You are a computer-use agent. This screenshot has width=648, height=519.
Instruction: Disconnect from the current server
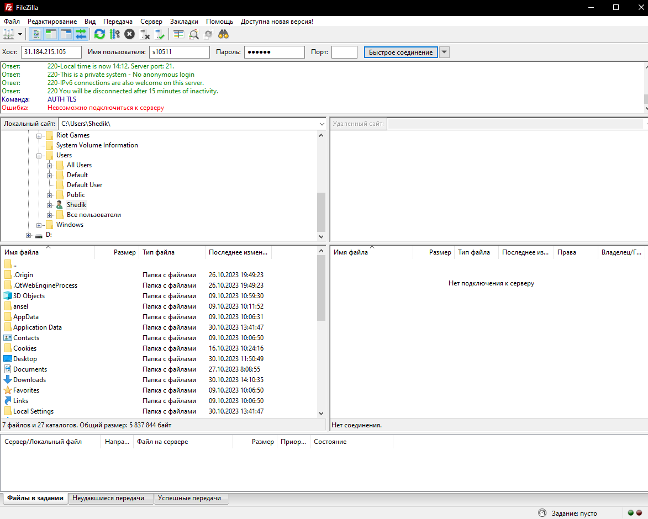145,34
